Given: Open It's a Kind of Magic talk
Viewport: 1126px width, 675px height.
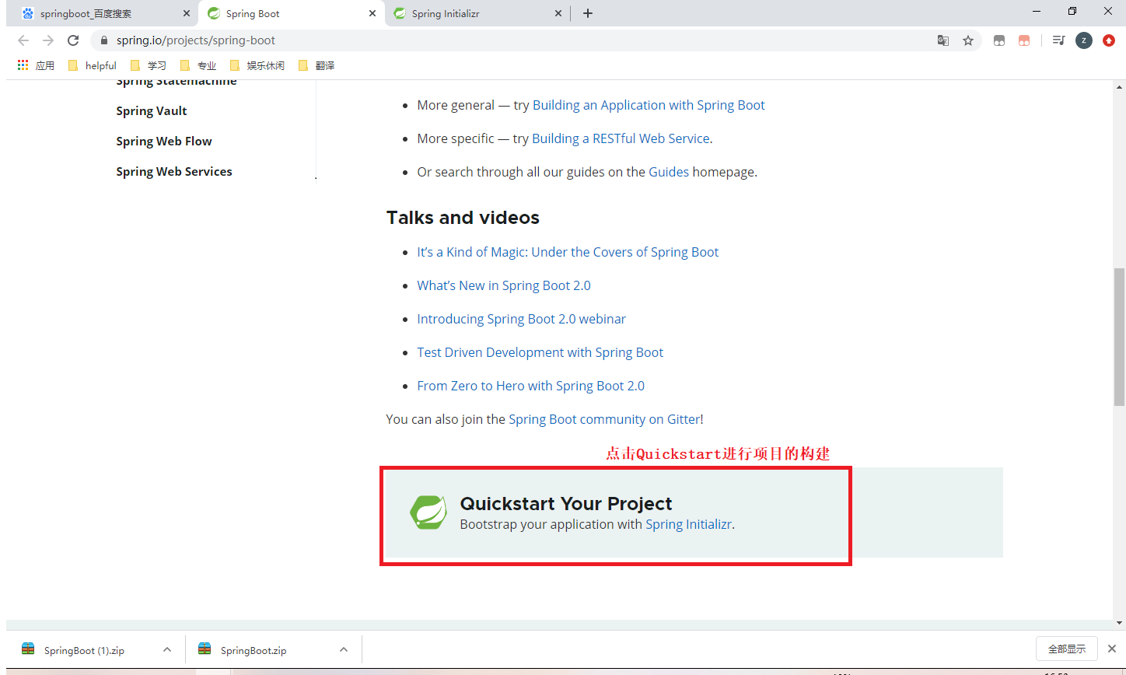Looking at the screenshot, I should 568,252.
